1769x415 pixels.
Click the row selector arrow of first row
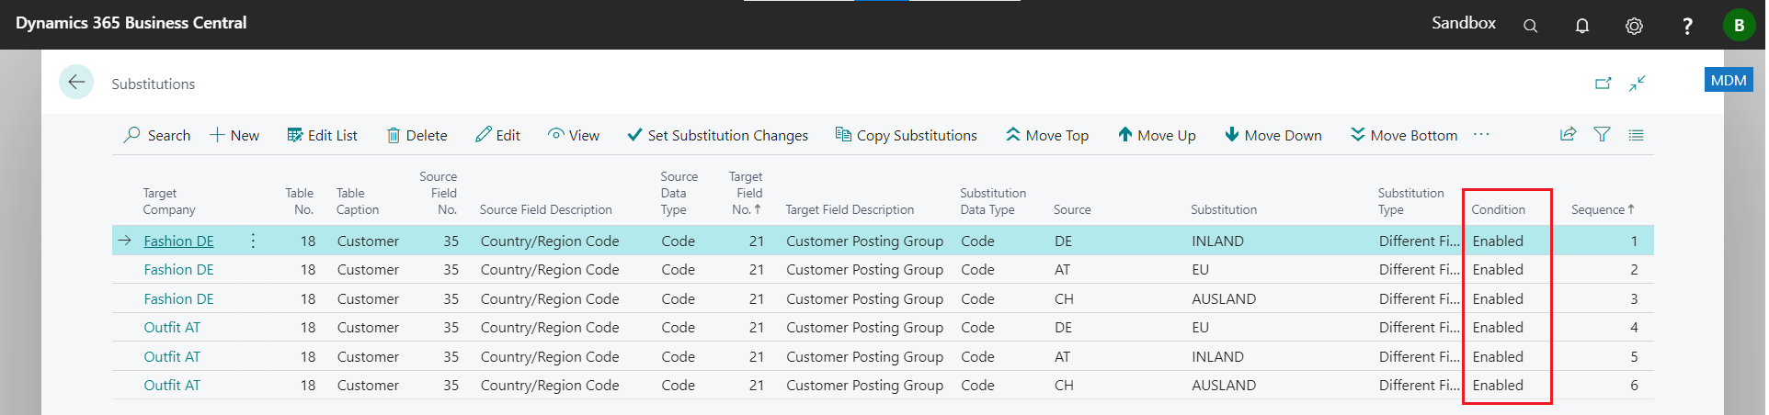124,241
